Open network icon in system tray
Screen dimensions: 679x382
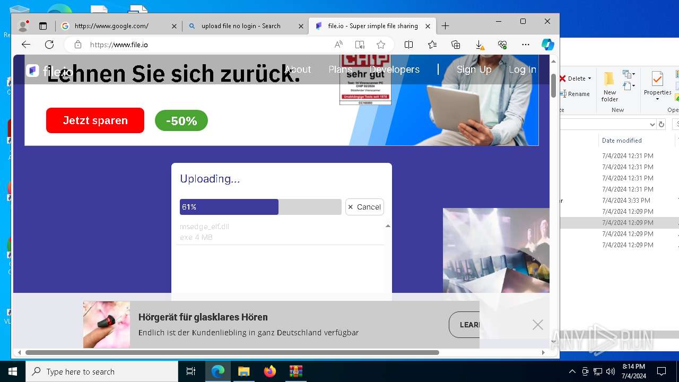[x=598, y=371]
